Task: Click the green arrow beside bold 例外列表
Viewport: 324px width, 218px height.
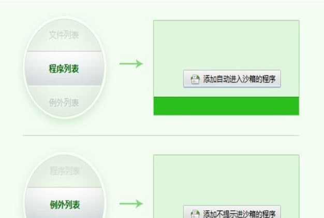Action: pos(131,203)
